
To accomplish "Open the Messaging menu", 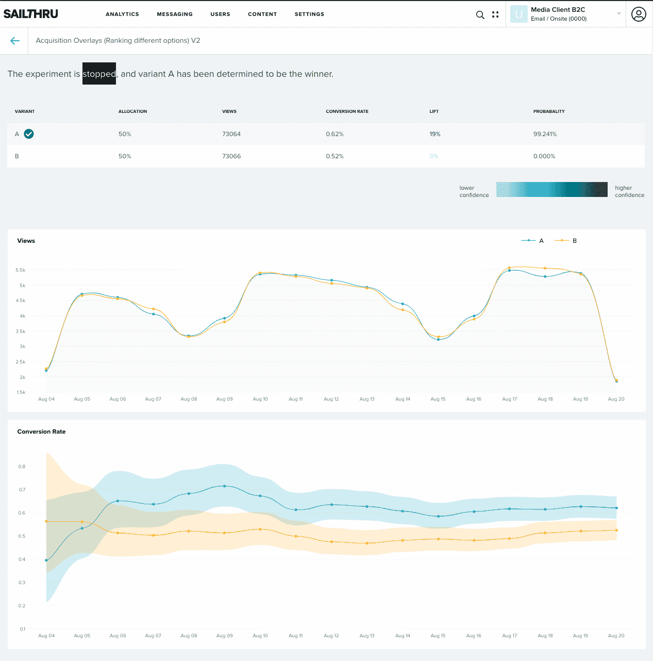I will click(175, 14).
